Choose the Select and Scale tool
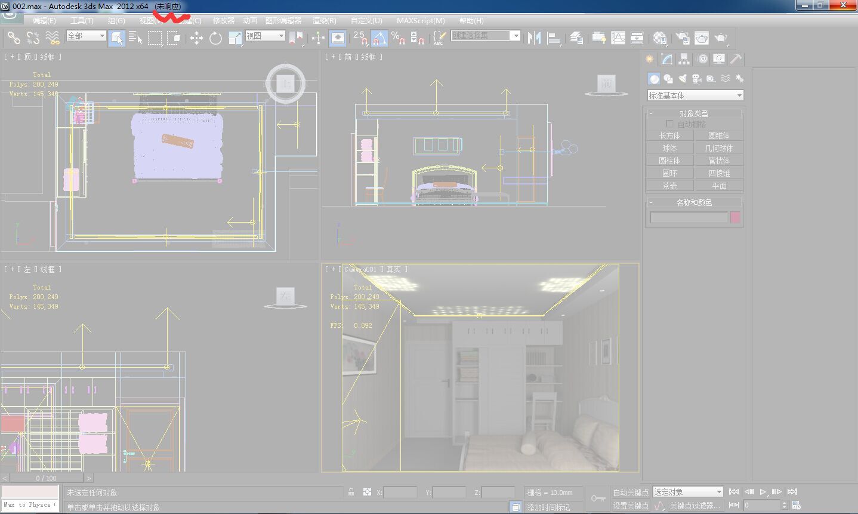 click(235, 38)
